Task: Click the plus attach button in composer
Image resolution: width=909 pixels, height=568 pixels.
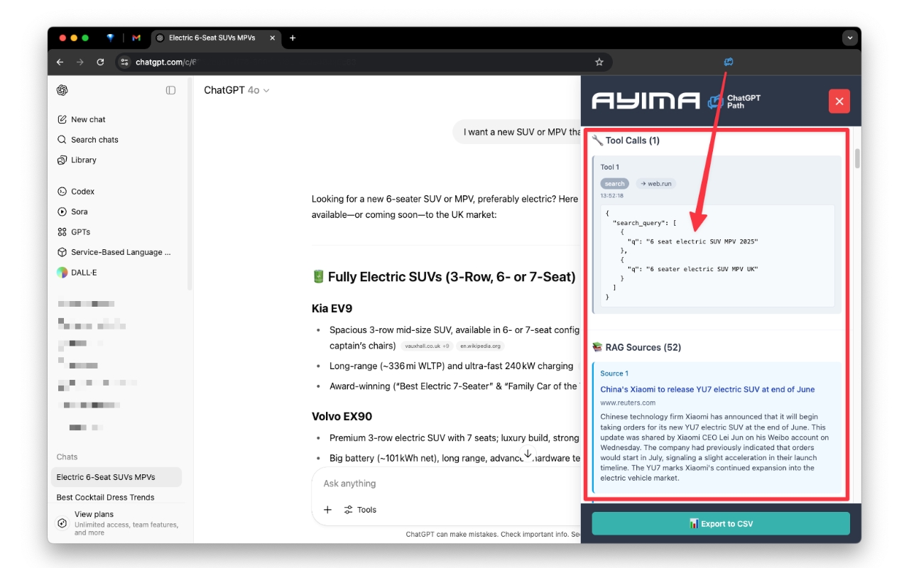Action: pyautogui.click(x=327, y=510)
